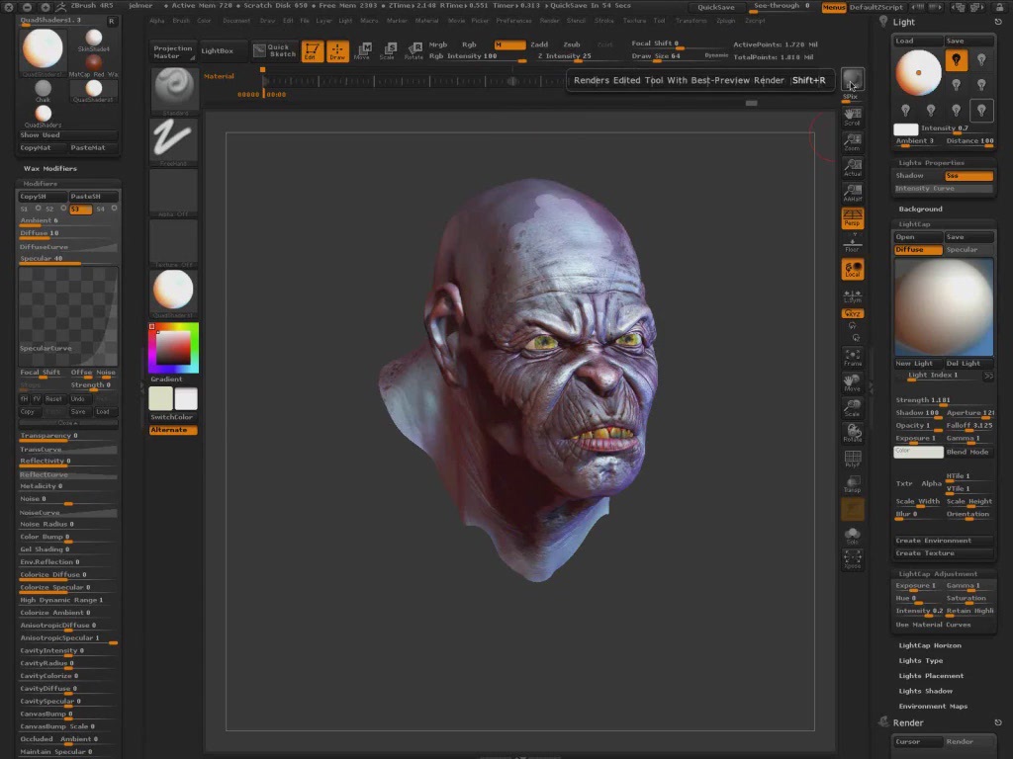This screenshot has width=1013, height=759.
Task: Expand the Lights Placement section
Action: coord(931,676)
